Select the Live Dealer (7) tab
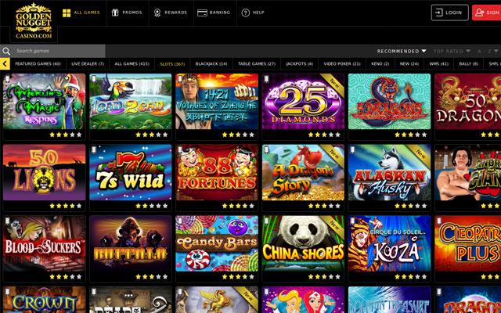 coord(88,64)
